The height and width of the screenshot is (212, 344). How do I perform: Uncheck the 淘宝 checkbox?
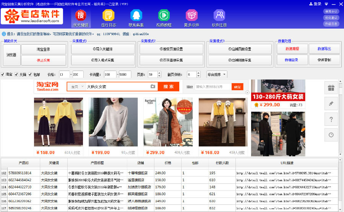[x=2, y=74]
